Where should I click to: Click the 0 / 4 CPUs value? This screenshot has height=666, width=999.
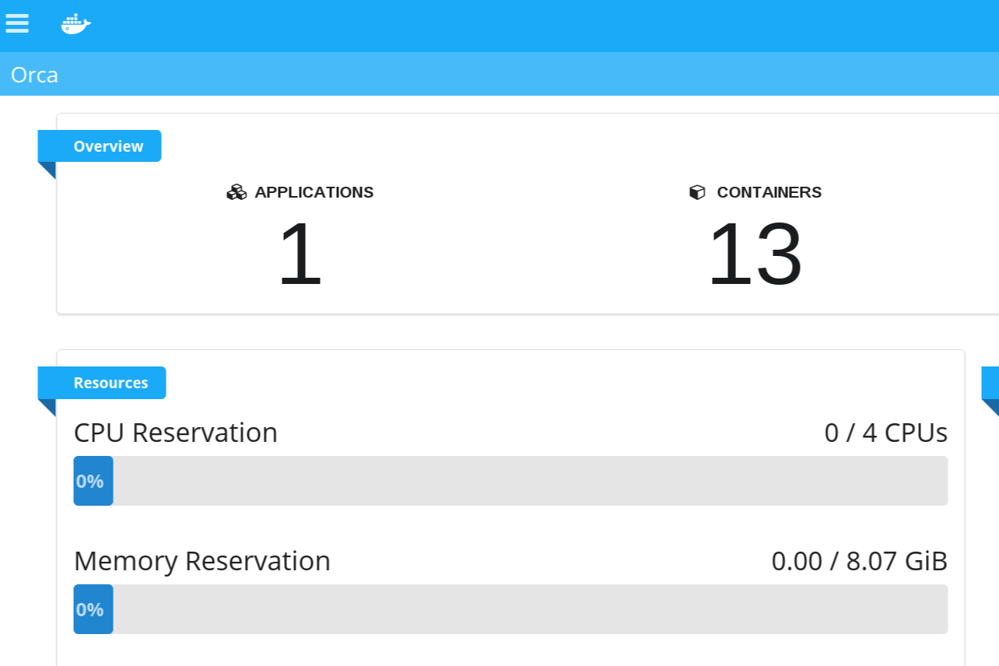pos(885,433)
